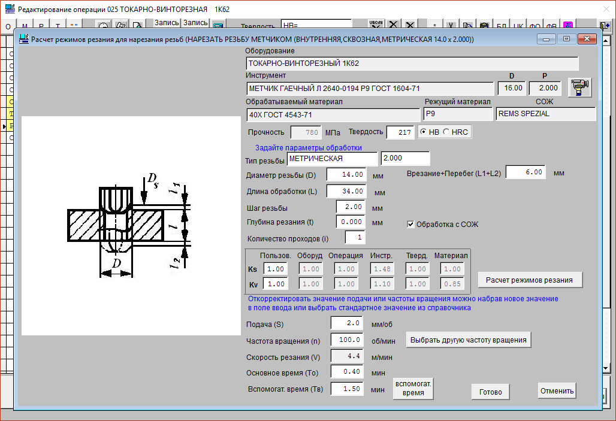
Task: Click the exit door icon in the toolbar
Action: coord(605,26)
